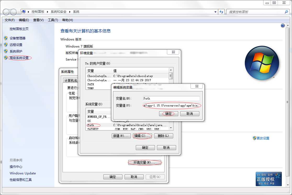The height and width of the screenshot is (195, 292).
Task: Expand the arrow after 控制面板 breadcrumb
Action: coord(47,12)
